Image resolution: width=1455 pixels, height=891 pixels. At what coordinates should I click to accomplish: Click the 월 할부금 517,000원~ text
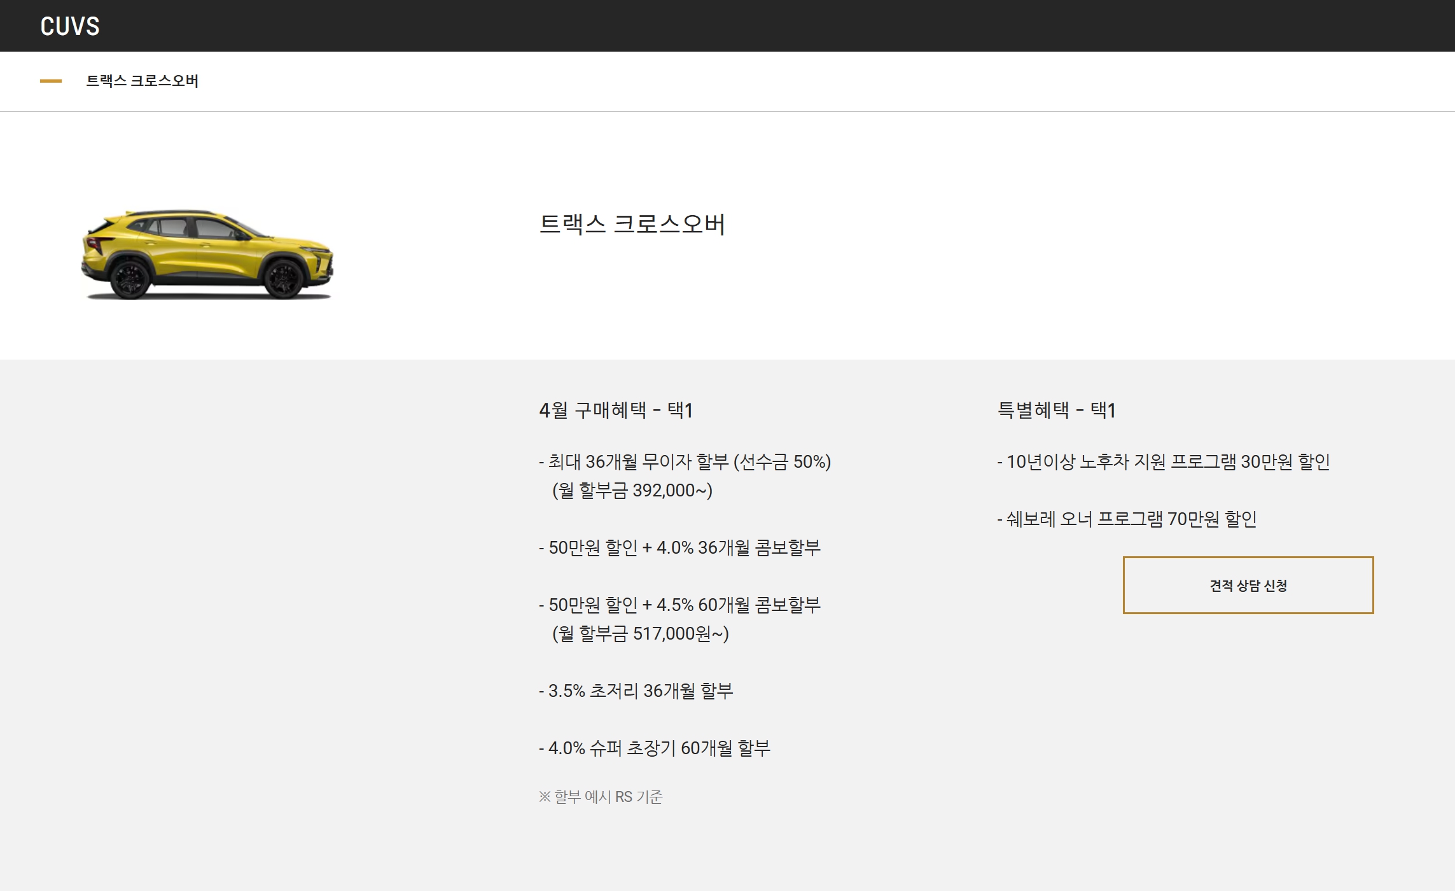point(640,633)
